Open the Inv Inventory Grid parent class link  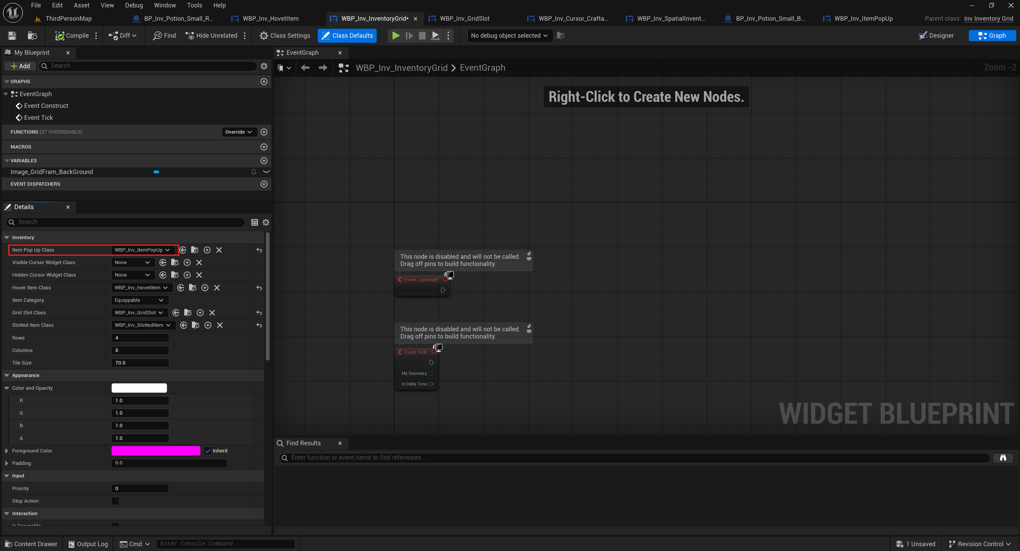(x=988, y=19)
